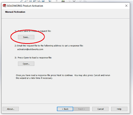Go to the previous step with < Back
The height and width of the screenshot is (115, 133).
coord(65,109)
